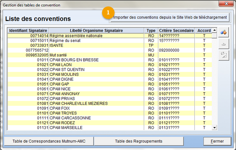This screenshot has width=236, height=150.
Task: Click the list scrollbar down arrow
Action: [214, 128]
